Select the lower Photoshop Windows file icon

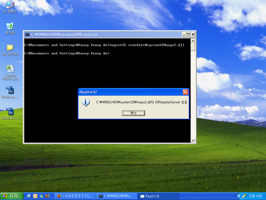(x=10, y=114)
